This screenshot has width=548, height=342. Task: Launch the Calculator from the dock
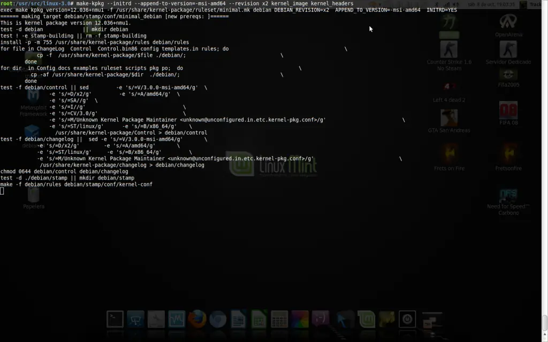[x=279, y=319]
